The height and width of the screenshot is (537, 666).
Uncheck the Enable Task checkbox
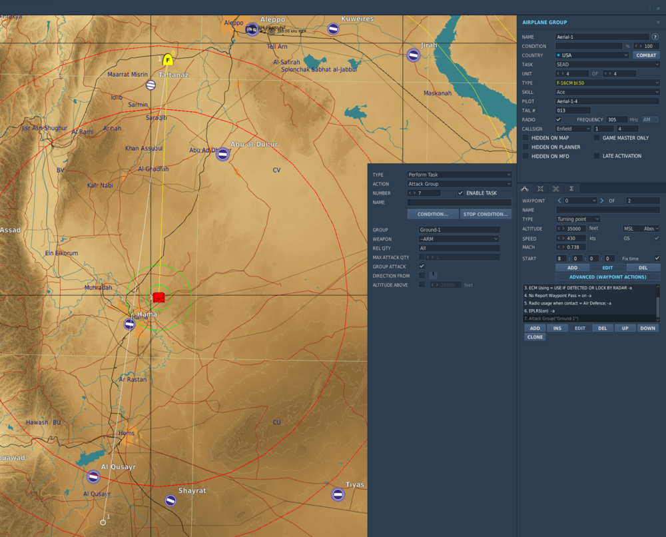460,193
